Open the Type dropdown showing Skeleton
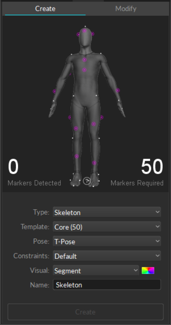The height and width of the screenshot is (325, 171). point(107,212)
